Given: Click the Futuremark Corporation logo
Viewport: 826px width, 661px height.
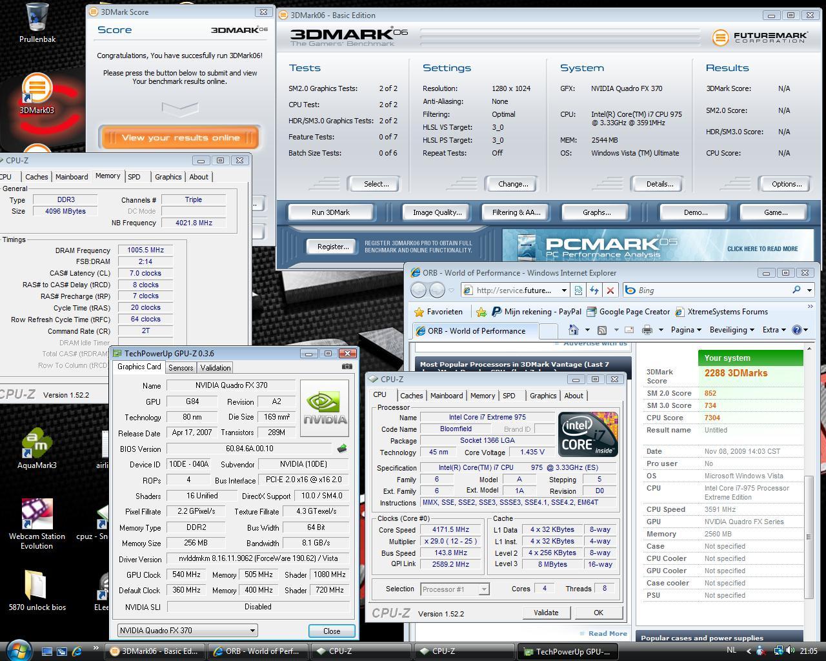Looking at the screenshot, I should click(x=759, y=37).
